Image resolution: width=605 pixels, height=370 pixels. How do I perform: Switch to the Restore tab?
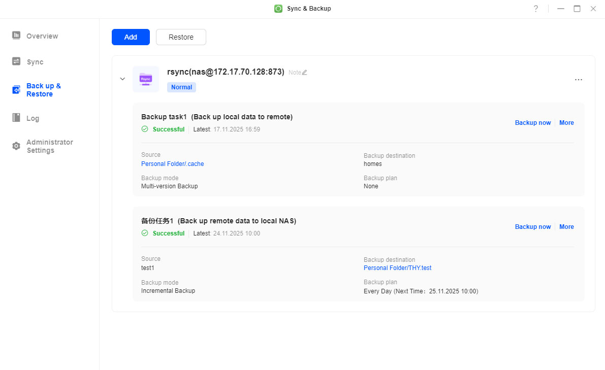tap(181, 37)
